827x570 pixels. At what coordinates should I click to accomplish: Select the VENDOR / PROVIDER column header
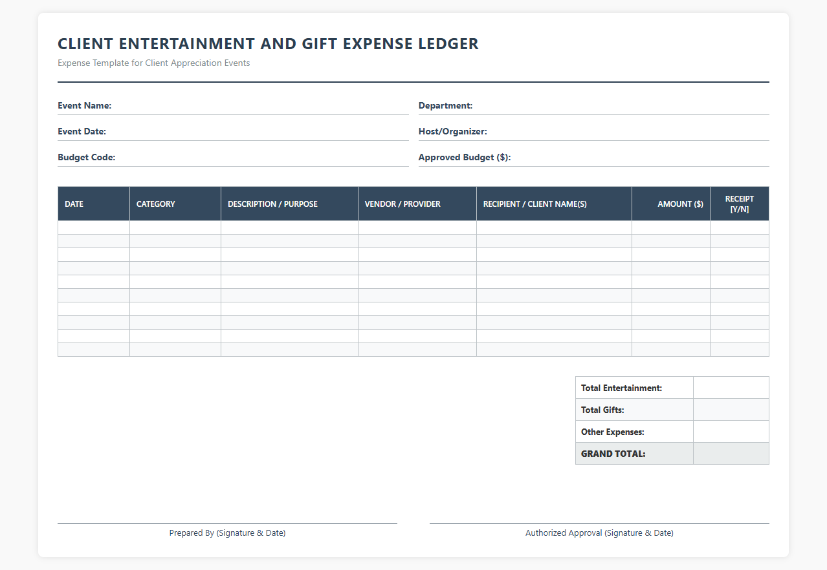click(417, 204)
